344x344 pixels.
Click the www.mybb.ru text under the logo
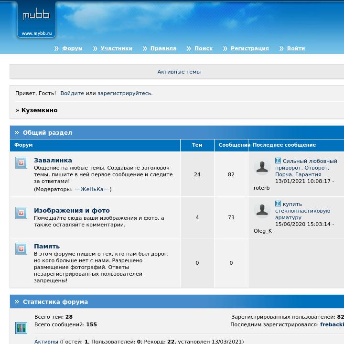click(x=37, y=33)
